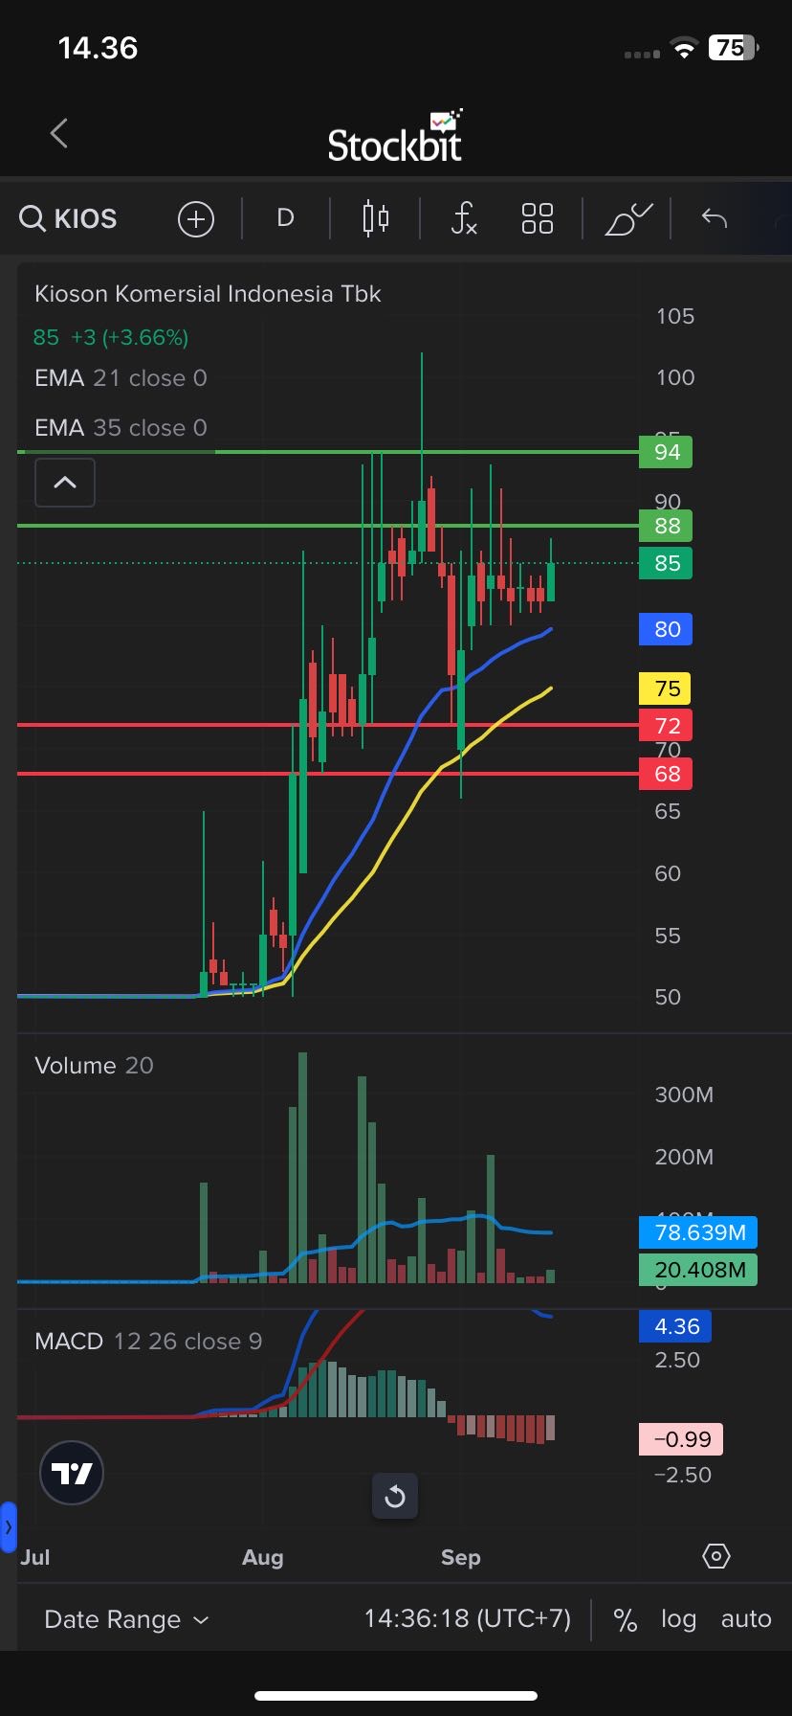792x1716 pixels.
Task: Toggle the log scale mode
Action: [x=678, y=1619]
